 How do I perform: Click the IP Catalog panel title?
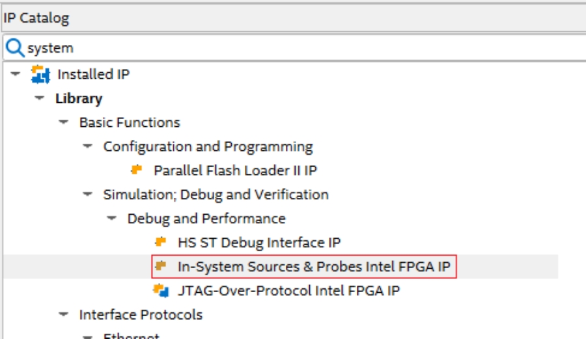point(36,18)
